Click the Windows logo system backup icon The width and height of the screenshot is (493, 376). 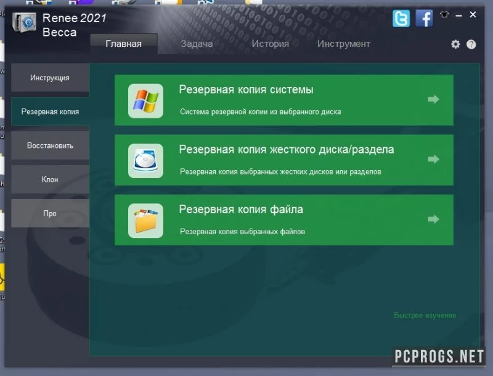(145, 101)
